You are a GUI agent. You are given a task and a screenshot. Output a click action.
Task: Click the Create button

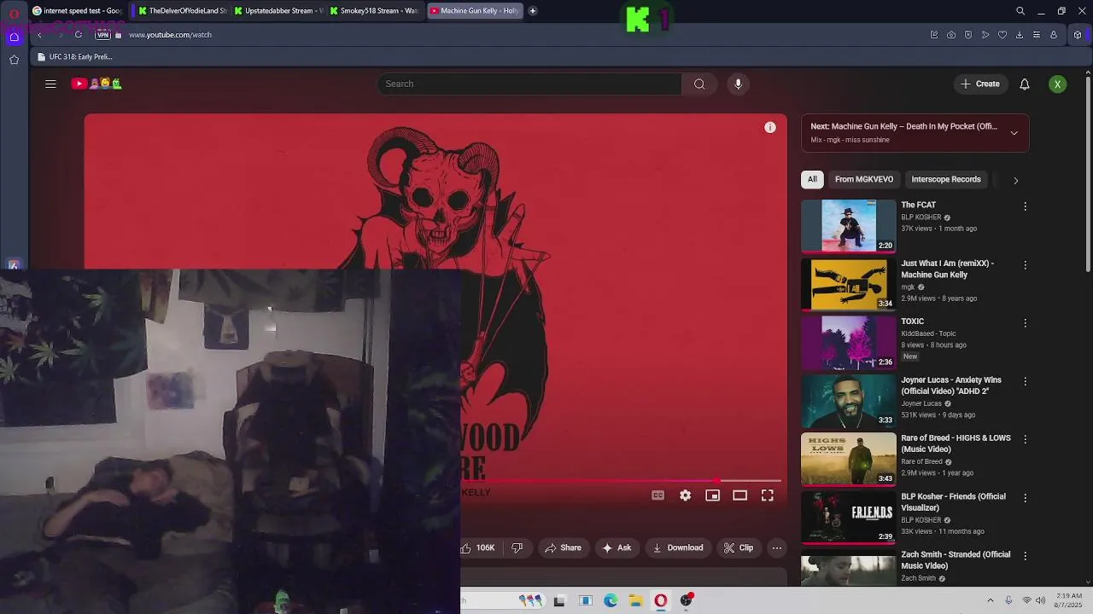tap(980, 84)
